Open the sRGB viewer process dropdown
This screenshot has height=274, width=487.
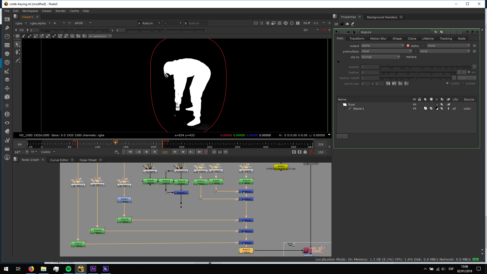tap(83, 23)
